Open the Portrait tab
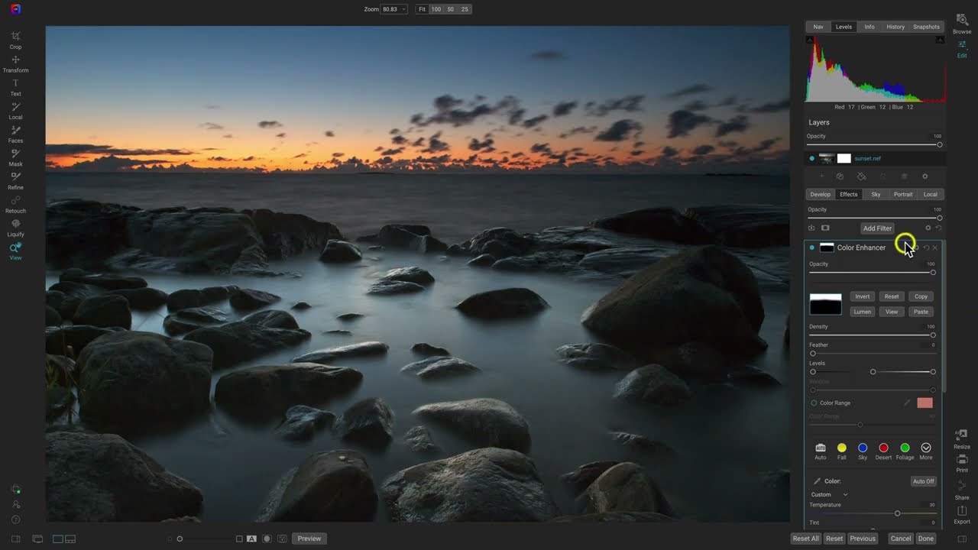 point(903,194)
